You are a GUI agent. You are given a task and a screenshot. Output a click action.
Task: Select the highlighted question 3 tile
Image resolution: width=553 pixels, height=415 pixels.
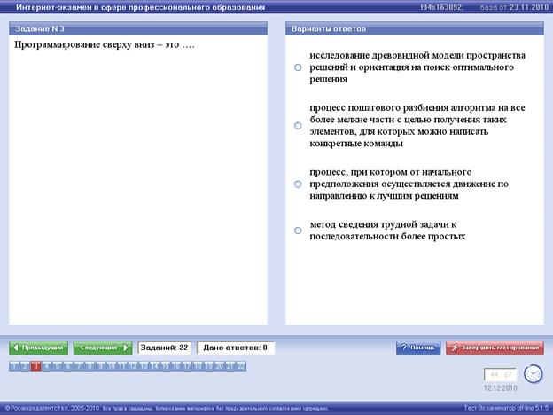(35, 365)
